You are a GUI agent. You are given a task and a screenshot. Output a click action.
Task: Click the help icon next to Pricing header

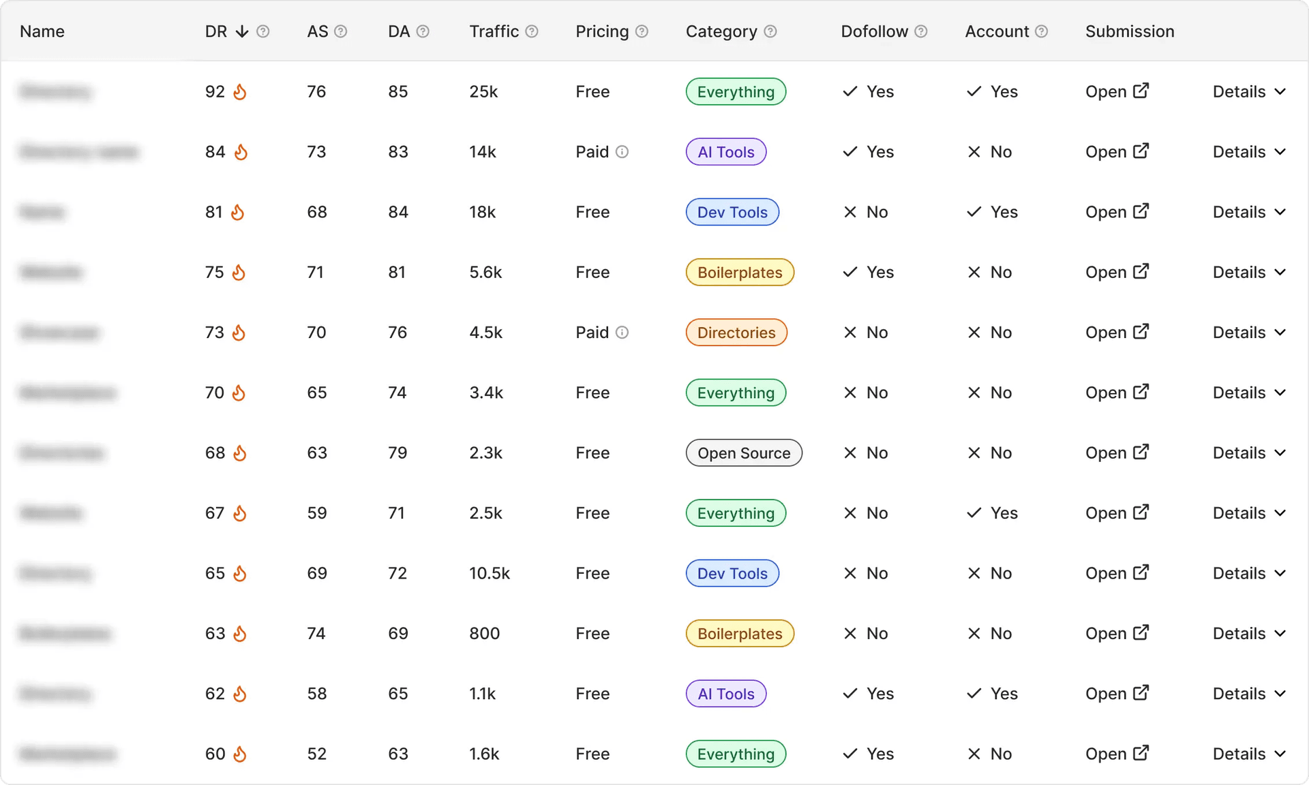coord(642,31)
